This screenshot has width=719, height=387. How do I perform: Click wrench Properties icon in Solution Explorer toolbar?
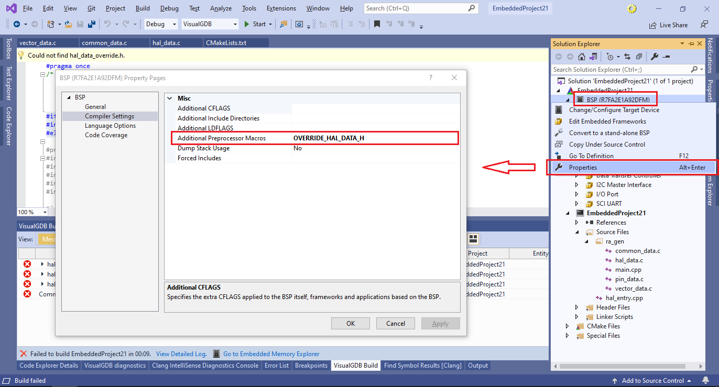tap(655, 57)
